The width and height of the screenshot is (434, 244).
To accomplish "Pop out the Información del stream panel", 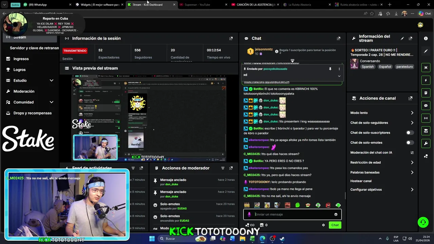I will [x=411, y=38].
